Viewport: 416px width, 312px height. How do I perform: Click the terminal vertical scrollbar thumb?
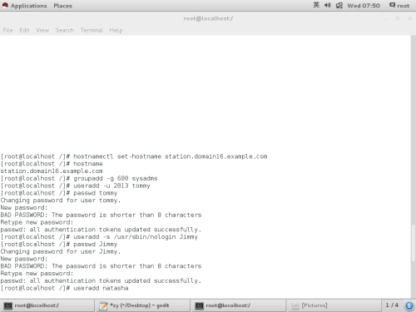pyautogui.click(x=414, y=243)
